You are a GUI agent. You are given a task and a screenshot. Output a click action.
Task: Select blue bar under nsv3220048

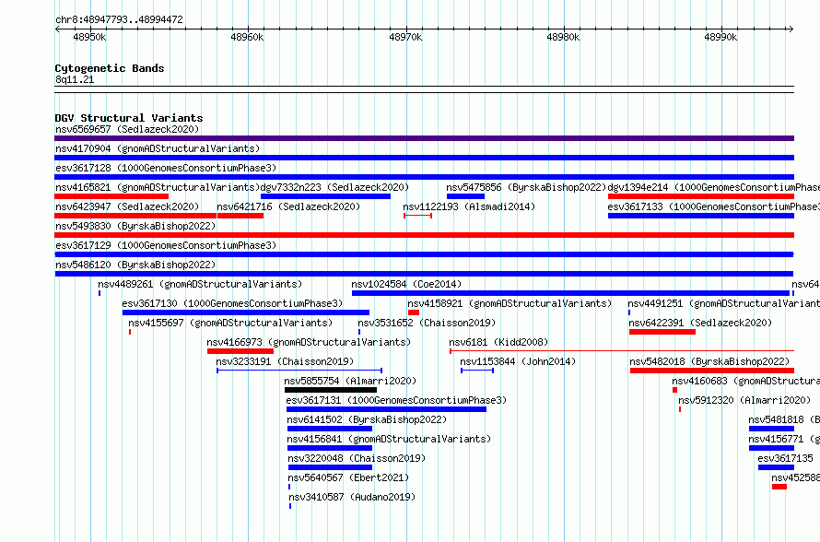coord(330,467)
